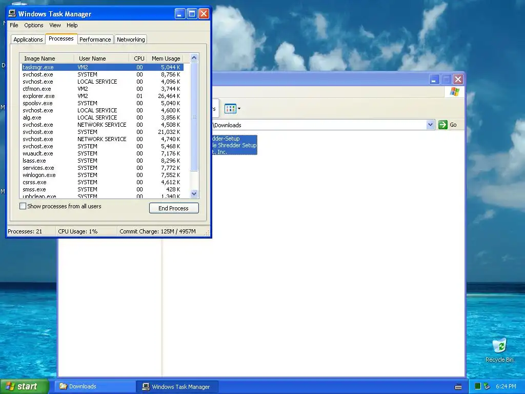
Task: Click the process list scrollbar thumb
Action: (x=194, y=116)
